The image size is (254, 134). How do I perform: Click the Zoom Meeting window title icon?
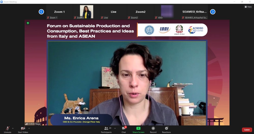(x=2, y=2)
